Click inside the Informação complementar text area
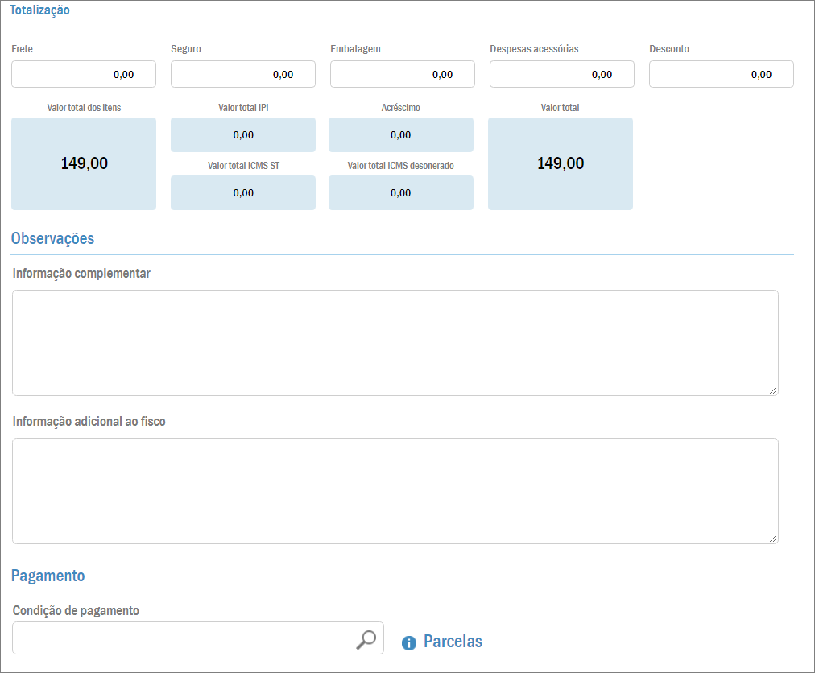The image size is (815, 673). pos(395,343)
